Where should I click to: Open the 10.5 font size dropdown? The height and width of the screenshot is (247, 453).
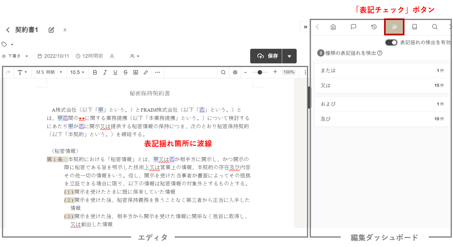click(x=77, y=72)
